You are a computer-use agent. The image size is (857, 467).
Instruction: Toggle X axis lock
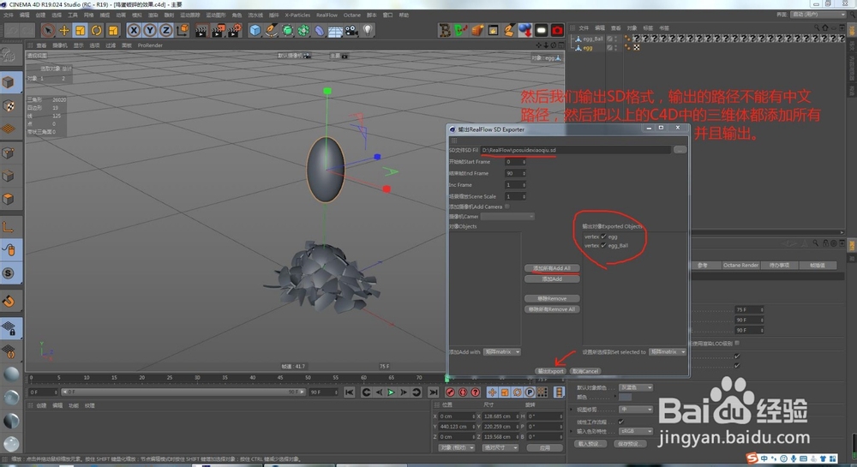134,31
